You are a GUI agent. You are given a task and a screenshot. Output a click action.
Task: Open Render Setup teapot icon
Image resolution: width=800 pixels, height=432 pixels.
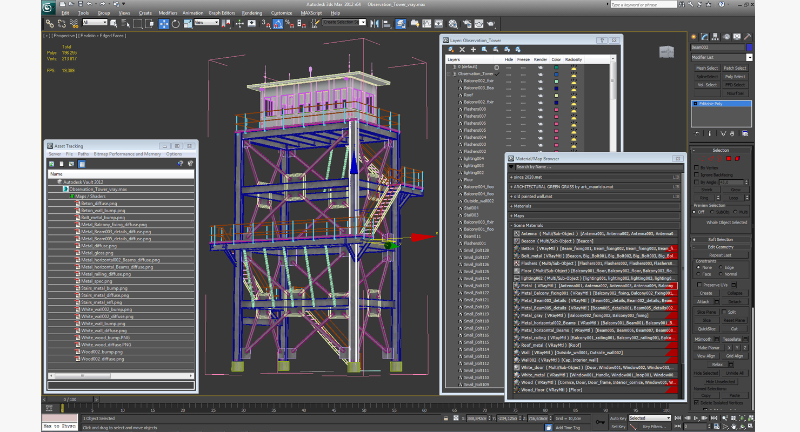pyautogui.click(x=466, y=23)
